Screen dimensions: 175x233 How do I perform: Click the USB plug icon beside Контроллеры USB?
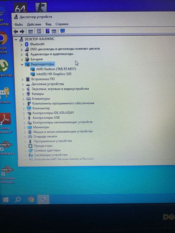[29, 118]
